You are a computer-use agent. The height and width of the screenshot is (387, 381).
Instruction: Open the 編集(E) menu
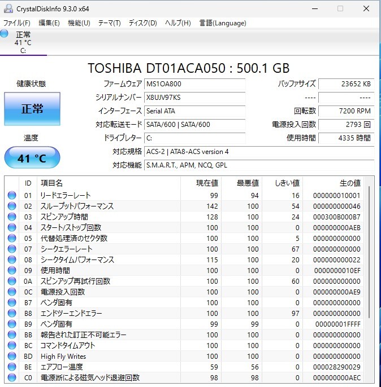(49, 23)
